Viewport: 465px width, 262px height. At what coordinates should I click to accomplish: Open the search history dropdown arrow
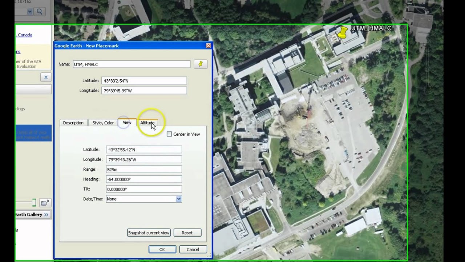pos(30,12)
